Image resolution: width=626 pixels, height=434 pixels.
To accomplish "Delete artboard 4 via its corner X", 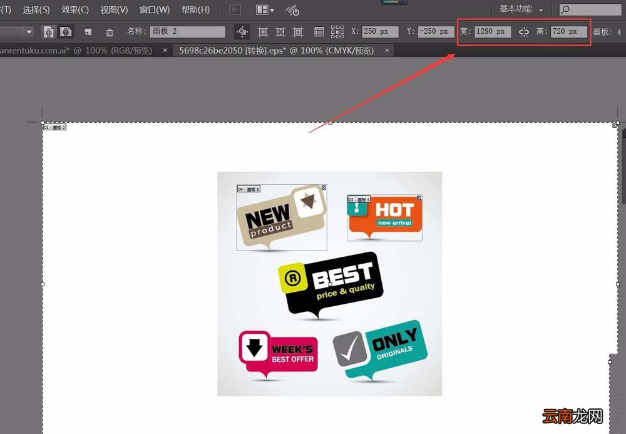I will pyautogui.click(x=419, y=198).
